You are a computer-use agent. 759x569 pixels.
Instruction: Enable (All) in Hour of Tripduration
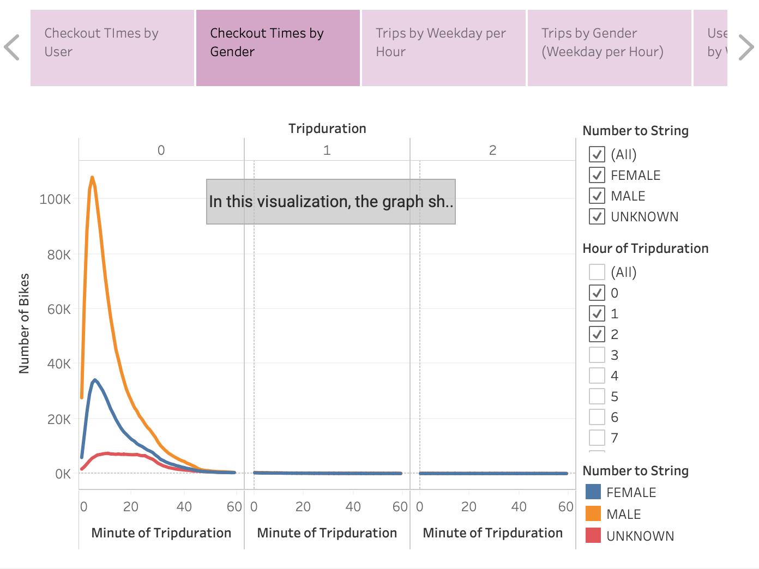point(596,271)
